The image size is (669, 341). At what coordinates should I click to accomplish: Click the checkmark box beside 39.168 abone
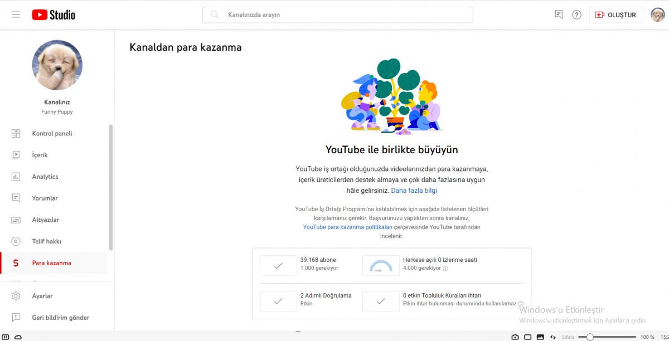click(x=278, y=266)
